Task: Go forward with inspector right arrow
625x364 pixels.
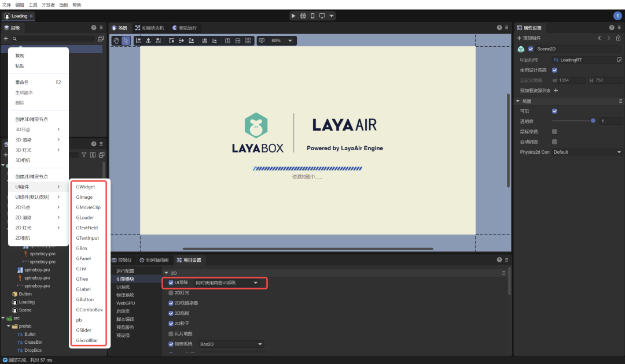Action: pyautogui.click(x=609, y=38)
